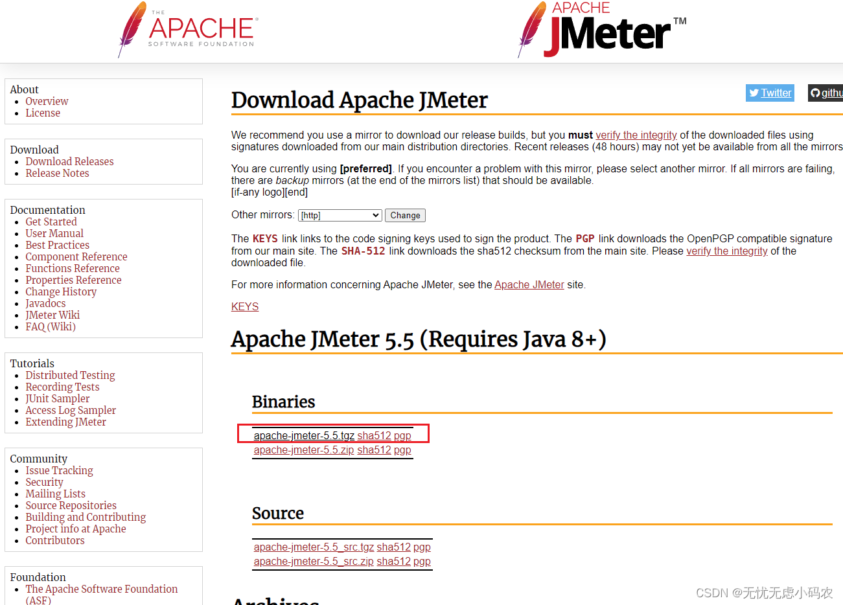Open pgp for apache-jmeter-5.5_src.tgz
The width and height of the screenshot is (843, 605).
pos(422,547)
